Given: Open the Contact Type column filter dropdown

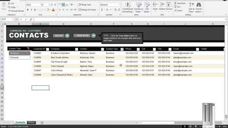Looking at the screenshot, I should coord(122,49).
